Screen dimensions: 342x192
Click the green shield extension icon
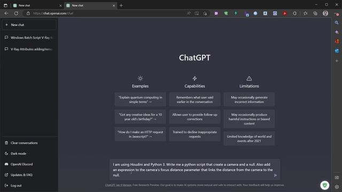226,13
